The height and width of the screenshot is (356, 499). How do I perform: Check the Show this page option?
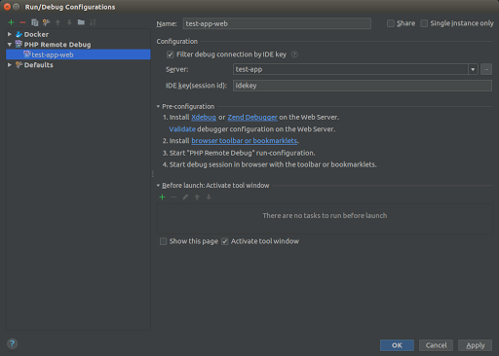[163, 241]
